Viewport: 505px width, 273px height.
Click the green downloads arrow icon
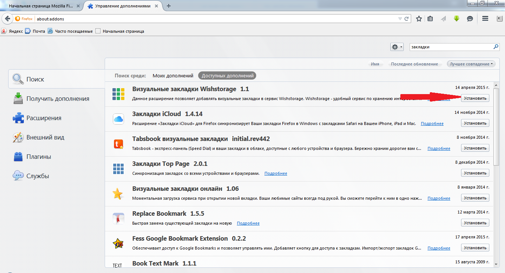pos(457,19)
